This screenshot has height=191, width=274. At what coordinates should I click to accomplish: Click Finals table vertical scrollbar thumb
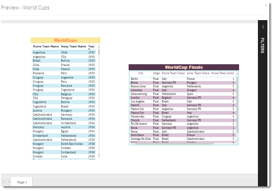[x=237, y=105]
